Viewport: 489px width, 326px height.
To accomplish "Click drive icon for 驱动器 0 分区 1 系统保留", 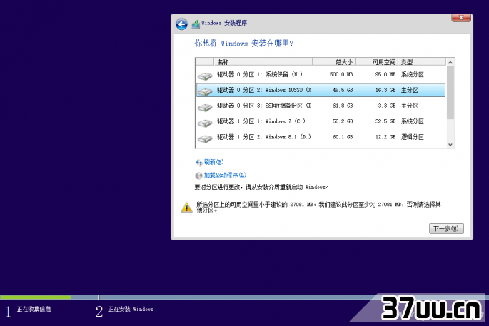I will click(x=205, y=76).
